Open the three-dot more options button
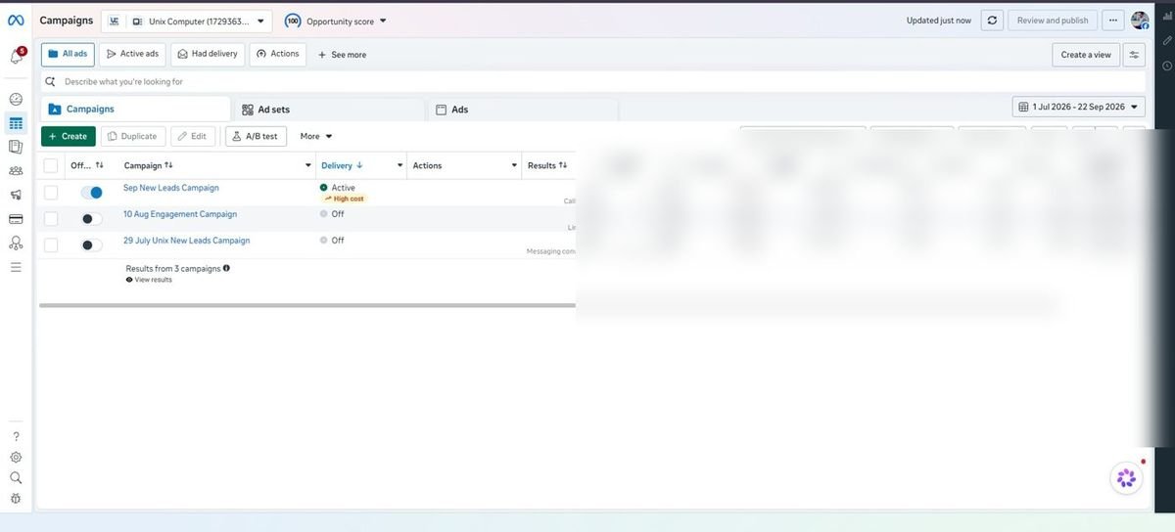 [x=1112, y=21]
